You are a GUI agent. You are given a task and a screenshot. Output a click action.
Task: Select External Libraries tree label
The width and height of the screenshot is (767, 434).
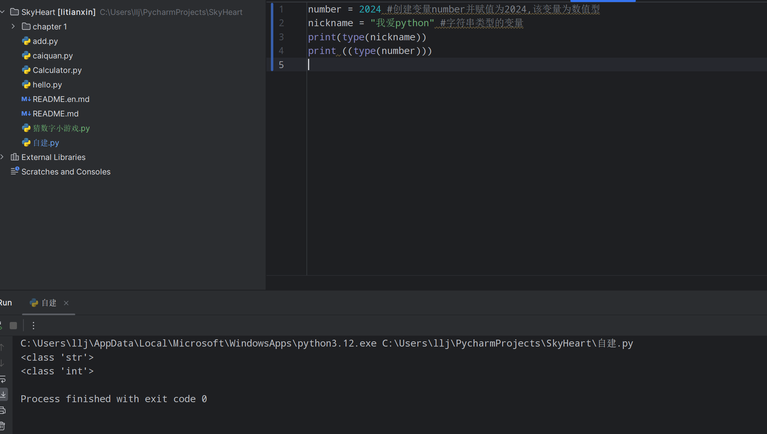[53, 157]
